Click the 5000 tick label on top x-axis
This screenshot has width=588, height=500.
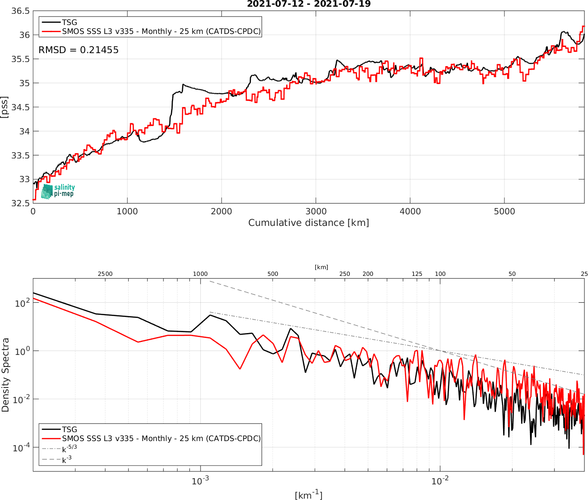[x=504, y=211]
